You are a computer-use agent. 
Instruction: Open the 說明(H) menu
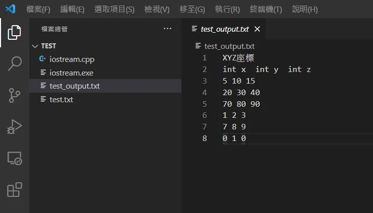[x=305, y=9]
